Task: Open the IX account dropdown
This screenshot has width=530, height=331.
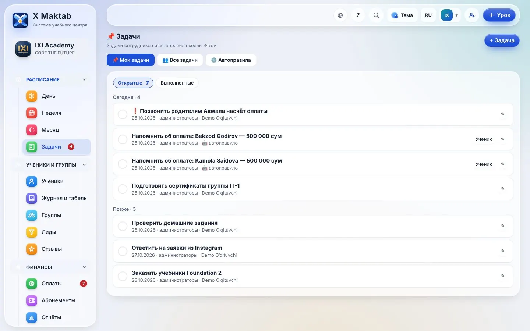Action: point(451,15)
